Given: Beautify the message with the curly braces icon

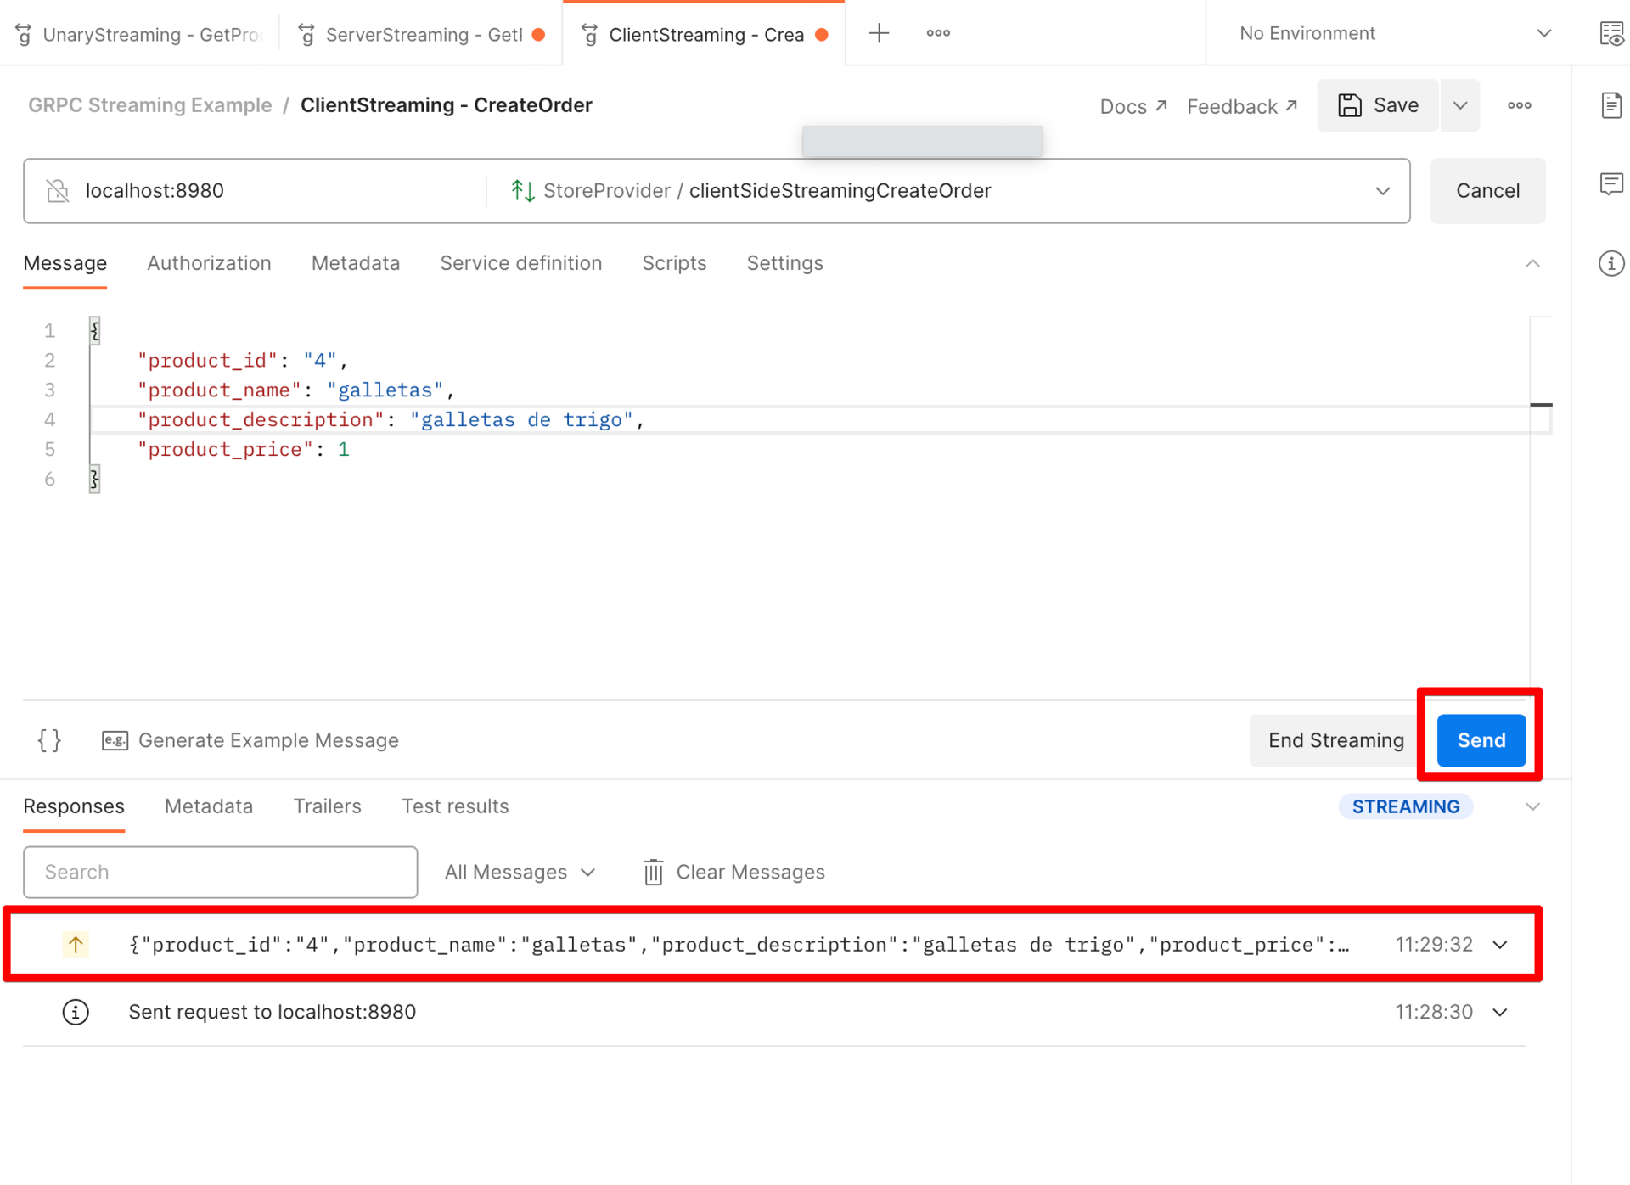Looking at the screenshot, I should coord(49,739).
